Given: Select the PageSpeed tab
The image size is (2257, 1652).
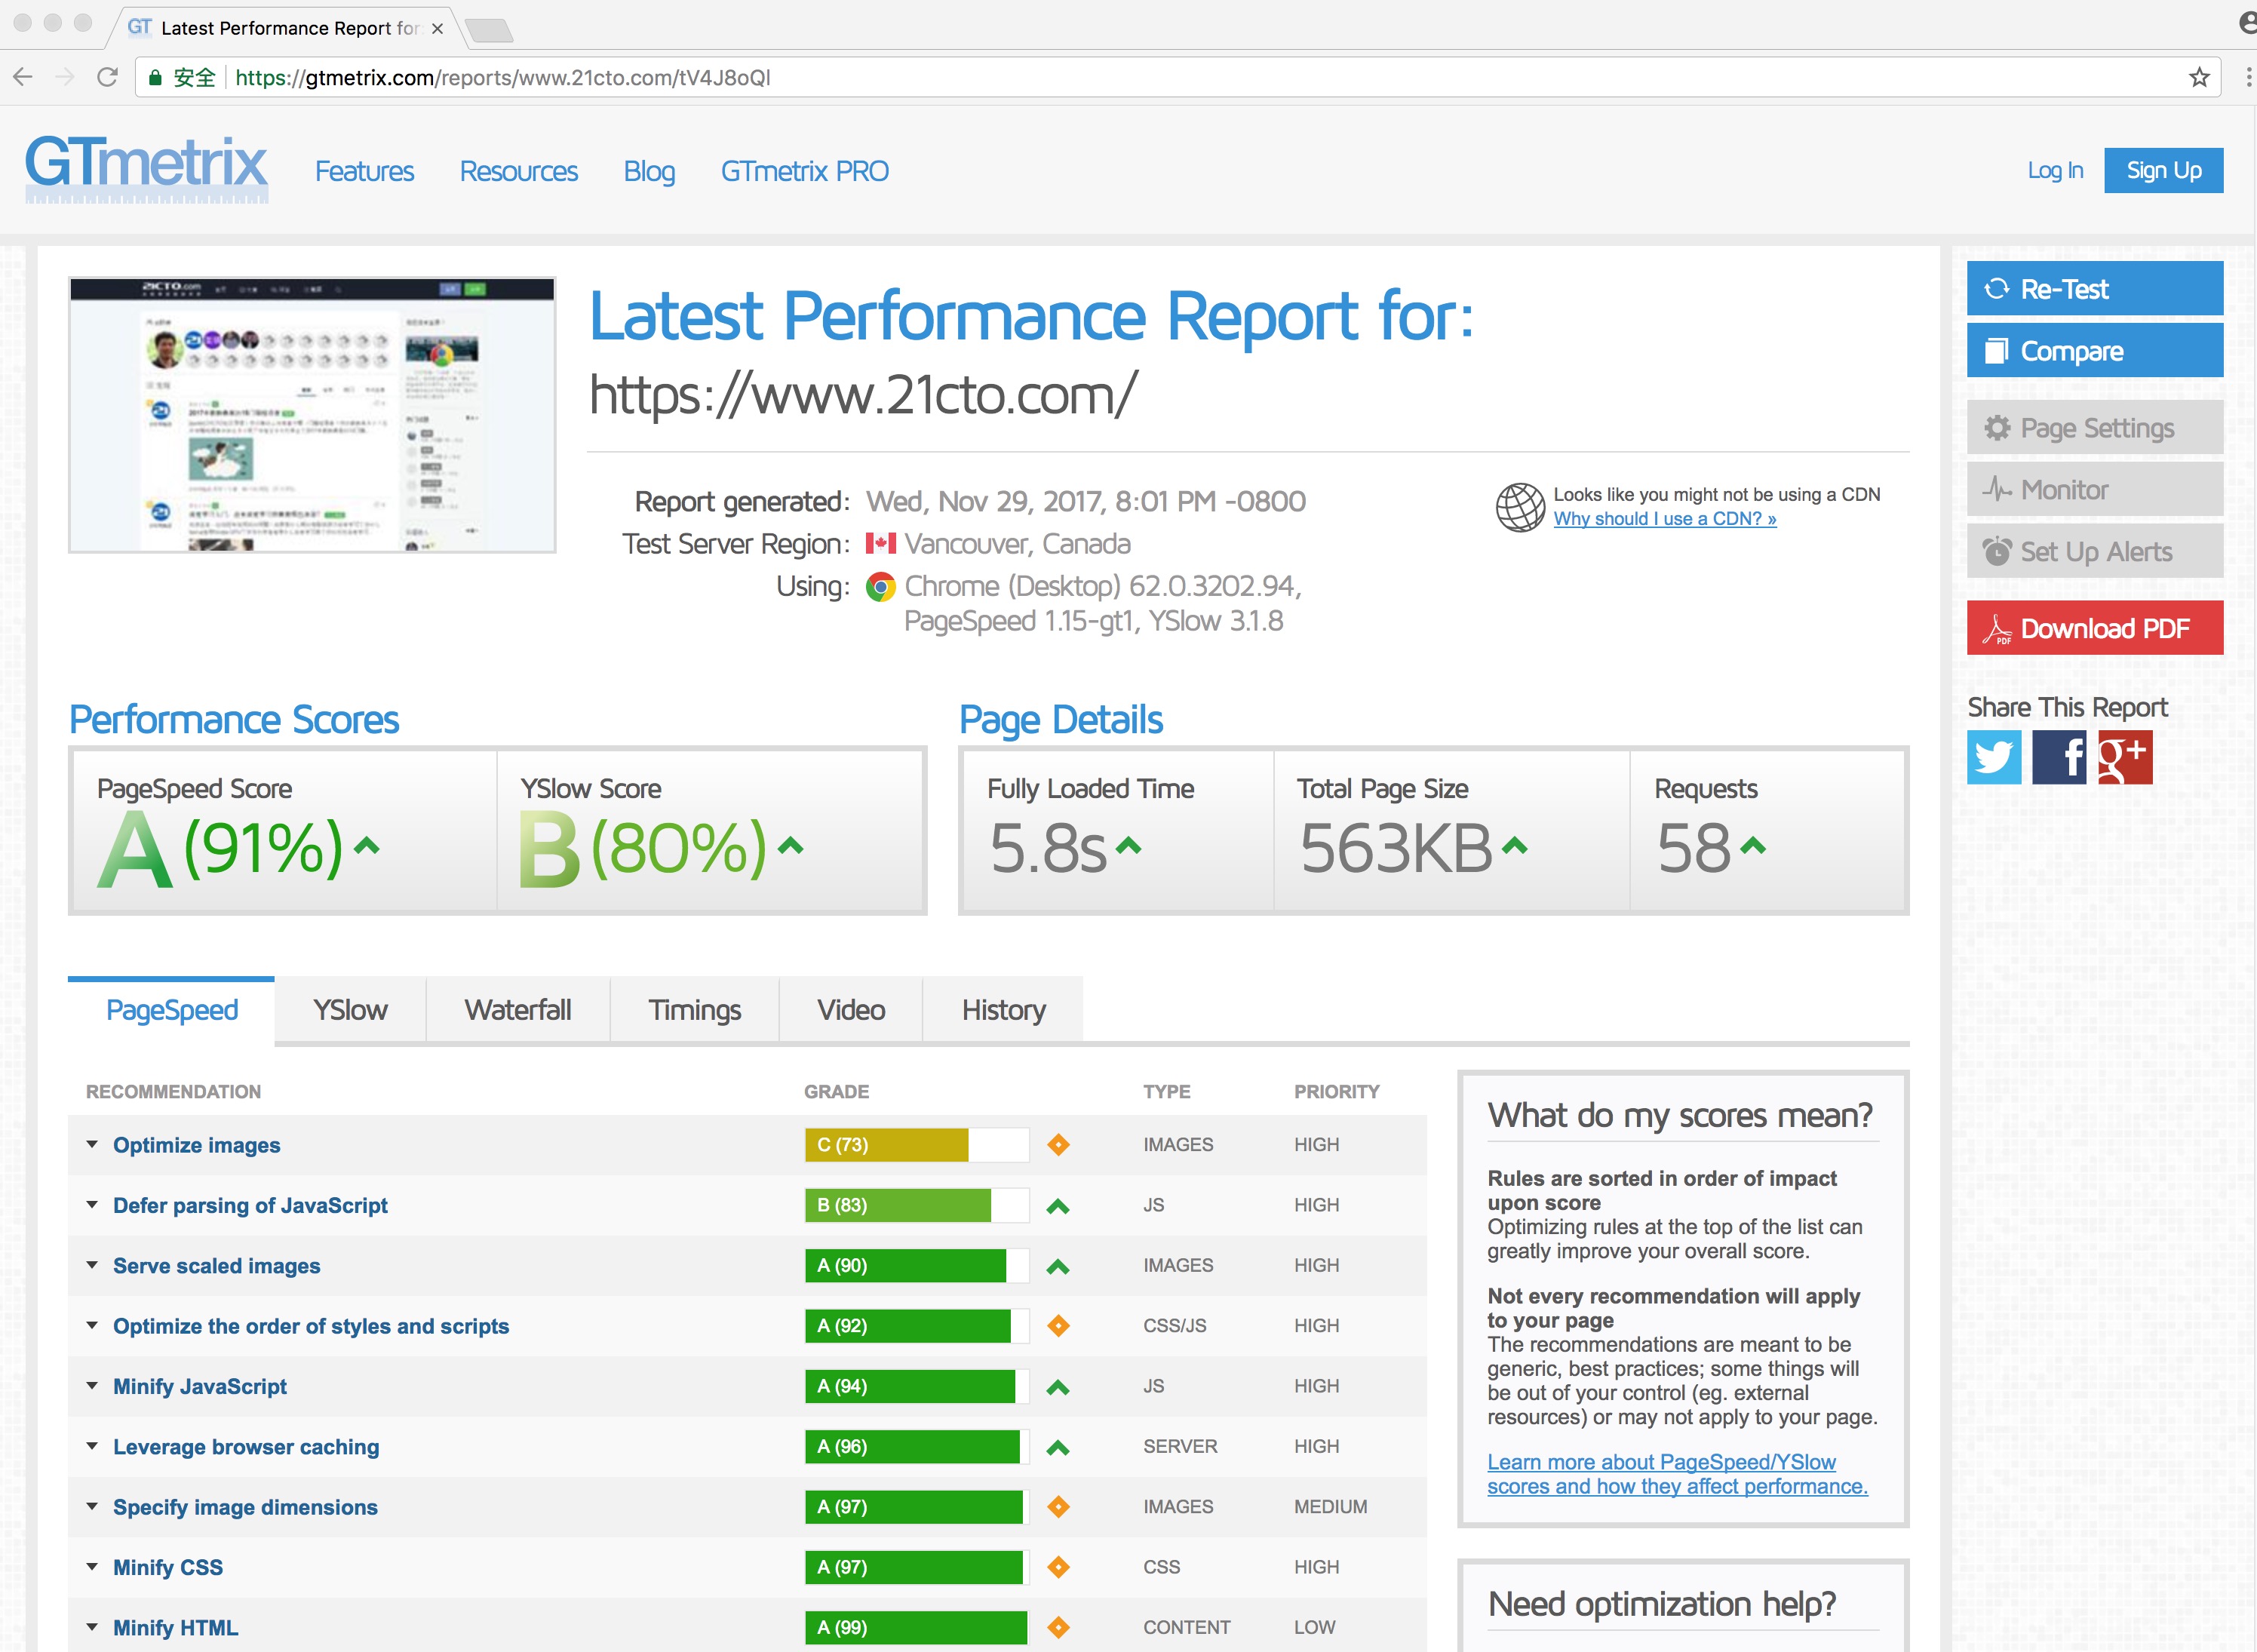Looking at the screenshot, I should (x=171, y=1010).
